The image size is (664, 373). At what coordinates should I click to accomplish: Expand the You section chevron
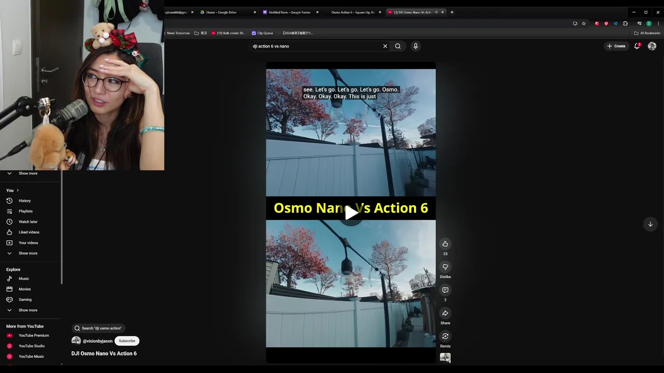tap(18, 191)
